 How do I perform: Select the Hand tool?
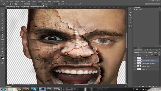pos(2,52)
